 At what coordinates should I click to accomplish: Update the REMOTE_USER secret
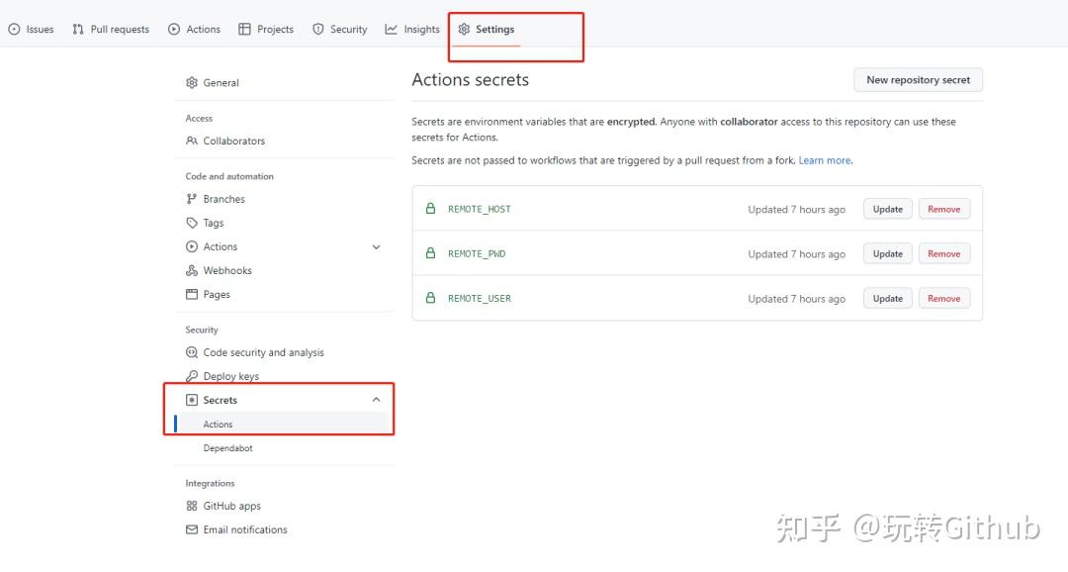(x=887, y=298)
